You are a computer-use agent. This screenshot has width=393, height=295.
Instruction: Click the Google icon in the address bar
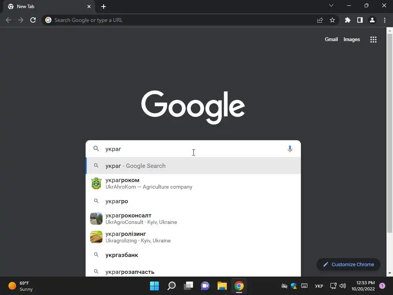[48, 20]
